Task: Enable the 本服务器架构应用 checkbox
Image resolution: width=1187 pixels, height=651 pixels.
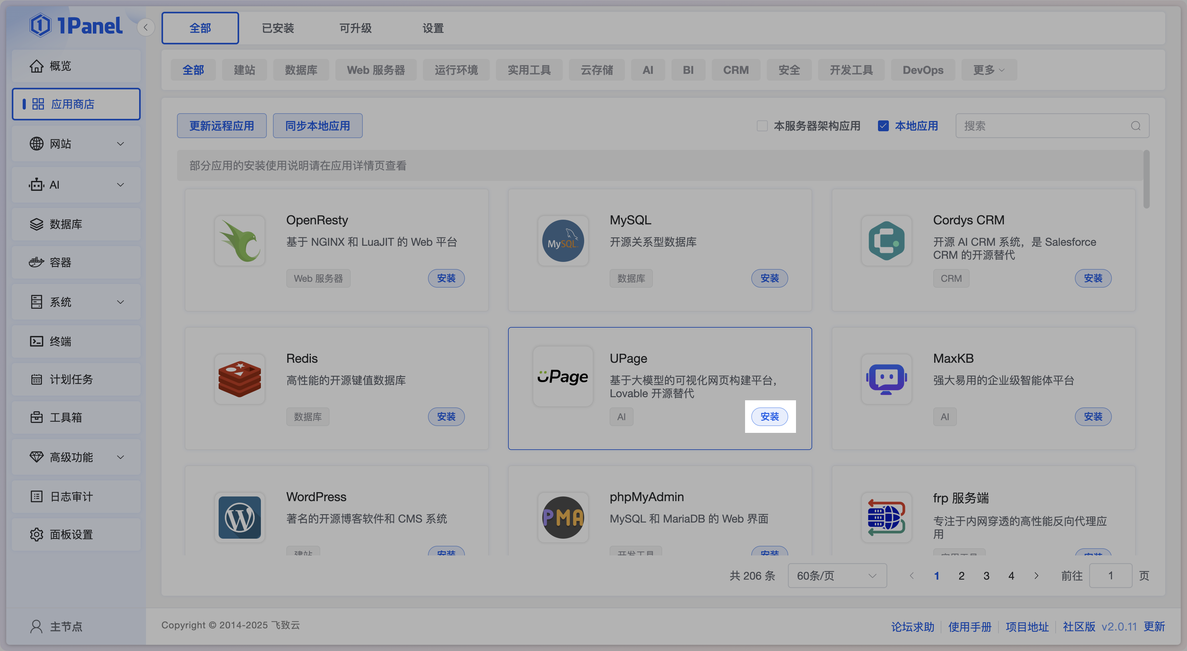Action: 762,126
